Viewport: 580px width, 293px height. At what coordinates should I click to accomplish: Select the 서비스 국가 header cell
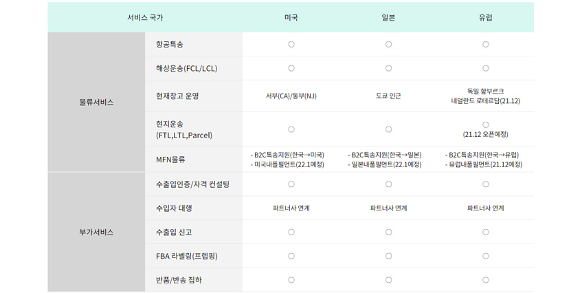click(x=145, y=17)
